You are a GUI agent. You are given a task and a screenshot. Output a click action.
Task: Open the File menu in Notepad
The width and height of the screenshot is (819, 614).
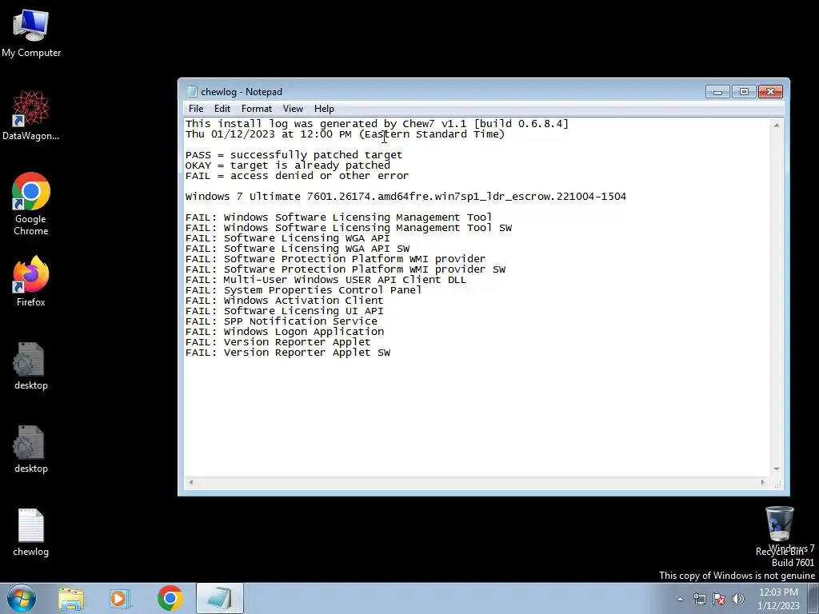[196, 109]
